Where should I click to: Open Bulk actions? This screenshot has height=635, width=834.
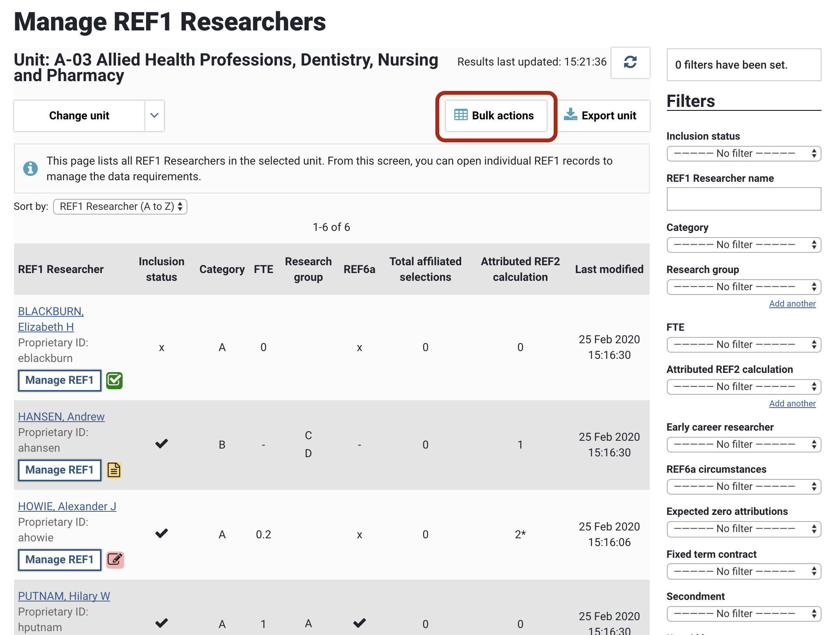pos(495,115)
